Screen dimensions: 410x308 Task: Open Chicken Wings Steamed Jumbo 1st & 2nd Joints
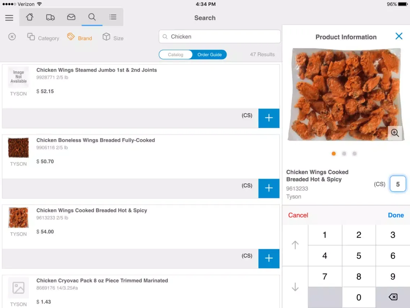coord(96,70)
